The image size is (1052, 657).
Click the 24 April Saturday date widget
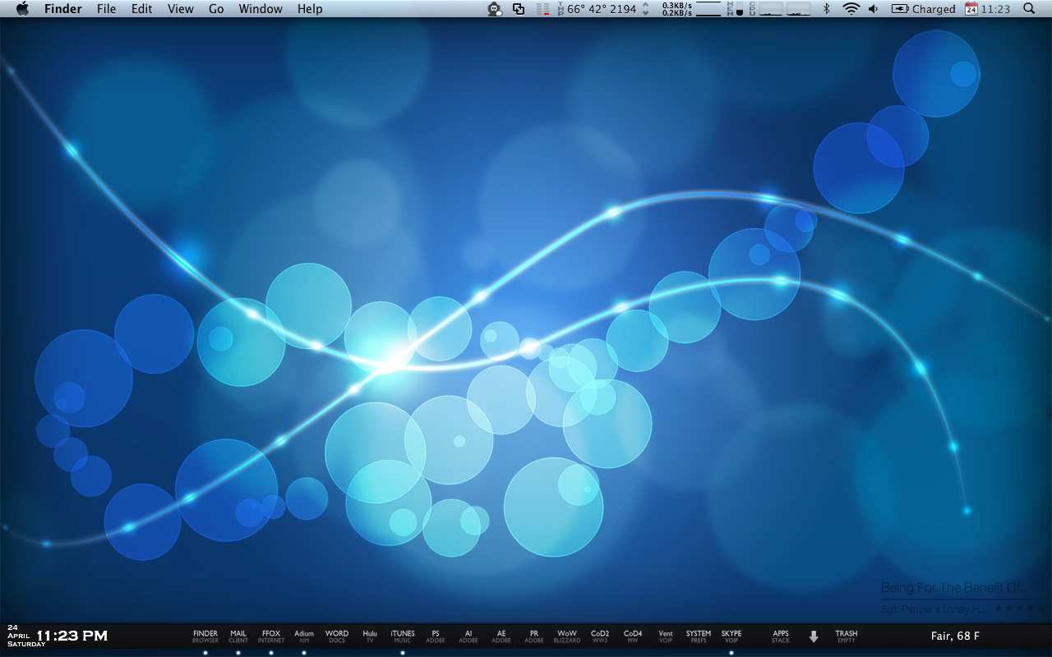tap(26, 636)
